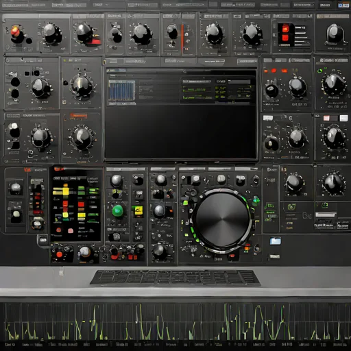Click the round red button beneath the meter panel
The height and width of the screenshot is (351, 351).
60,254
